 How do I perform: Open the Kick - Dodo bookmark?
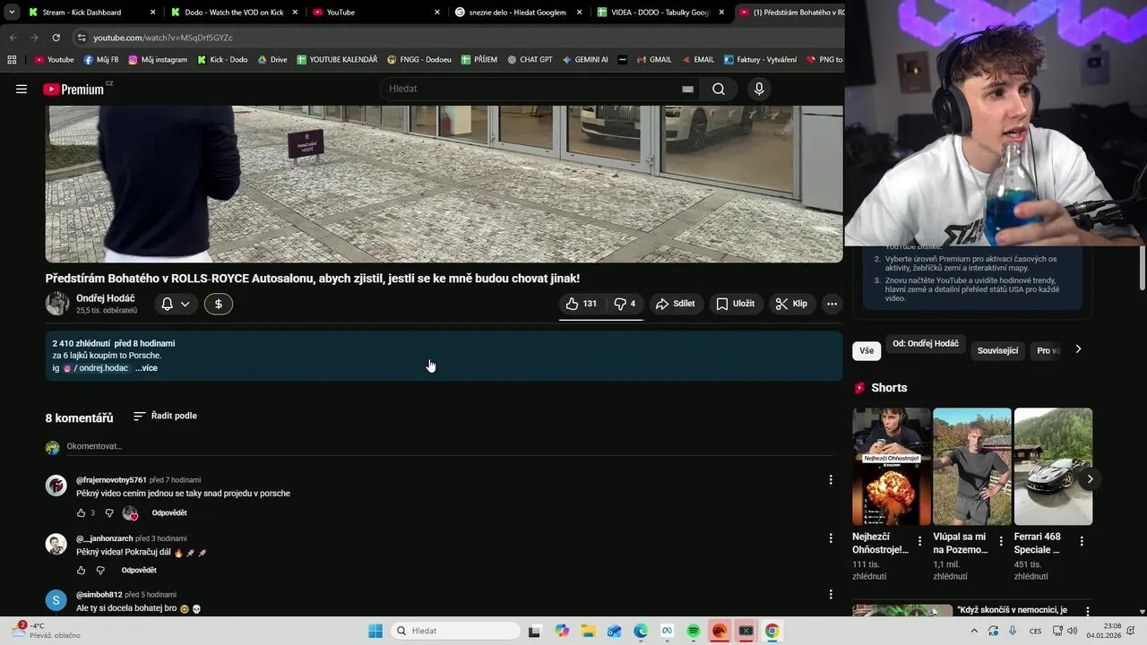tap(222, 60)
